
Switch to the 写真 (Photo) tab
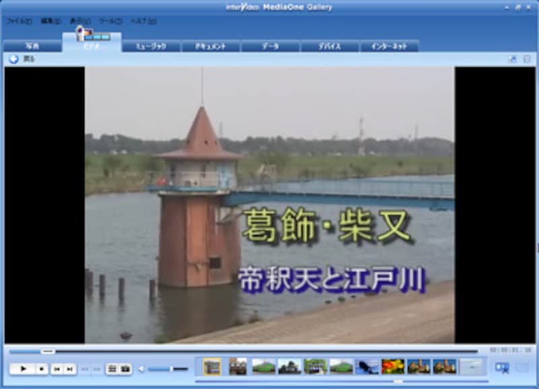point(32,46)
